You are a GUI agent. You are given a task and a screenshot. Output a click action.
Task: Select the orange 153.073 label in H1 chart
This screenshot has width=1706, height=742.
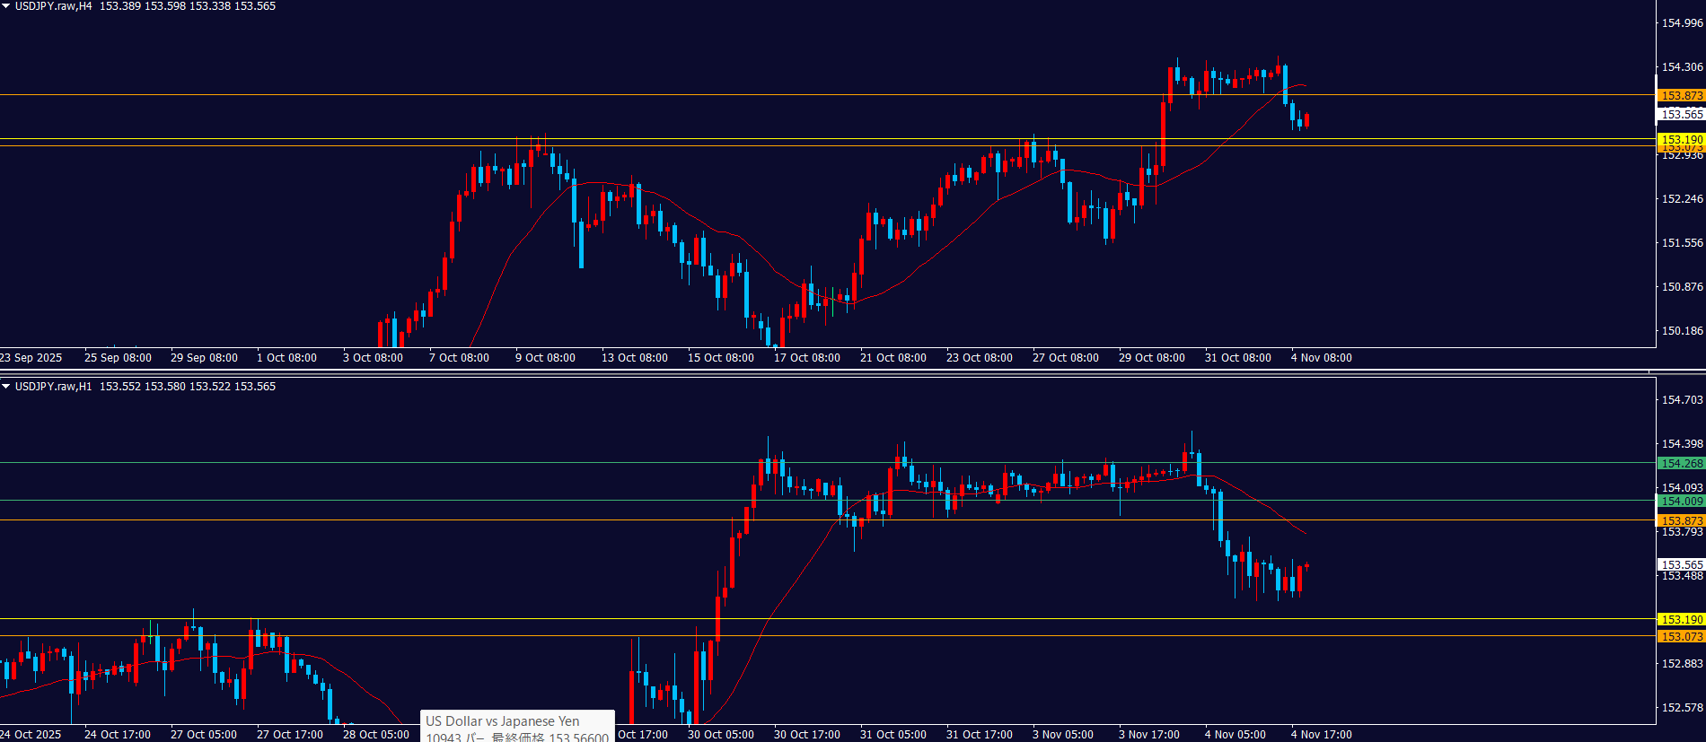1681,636
